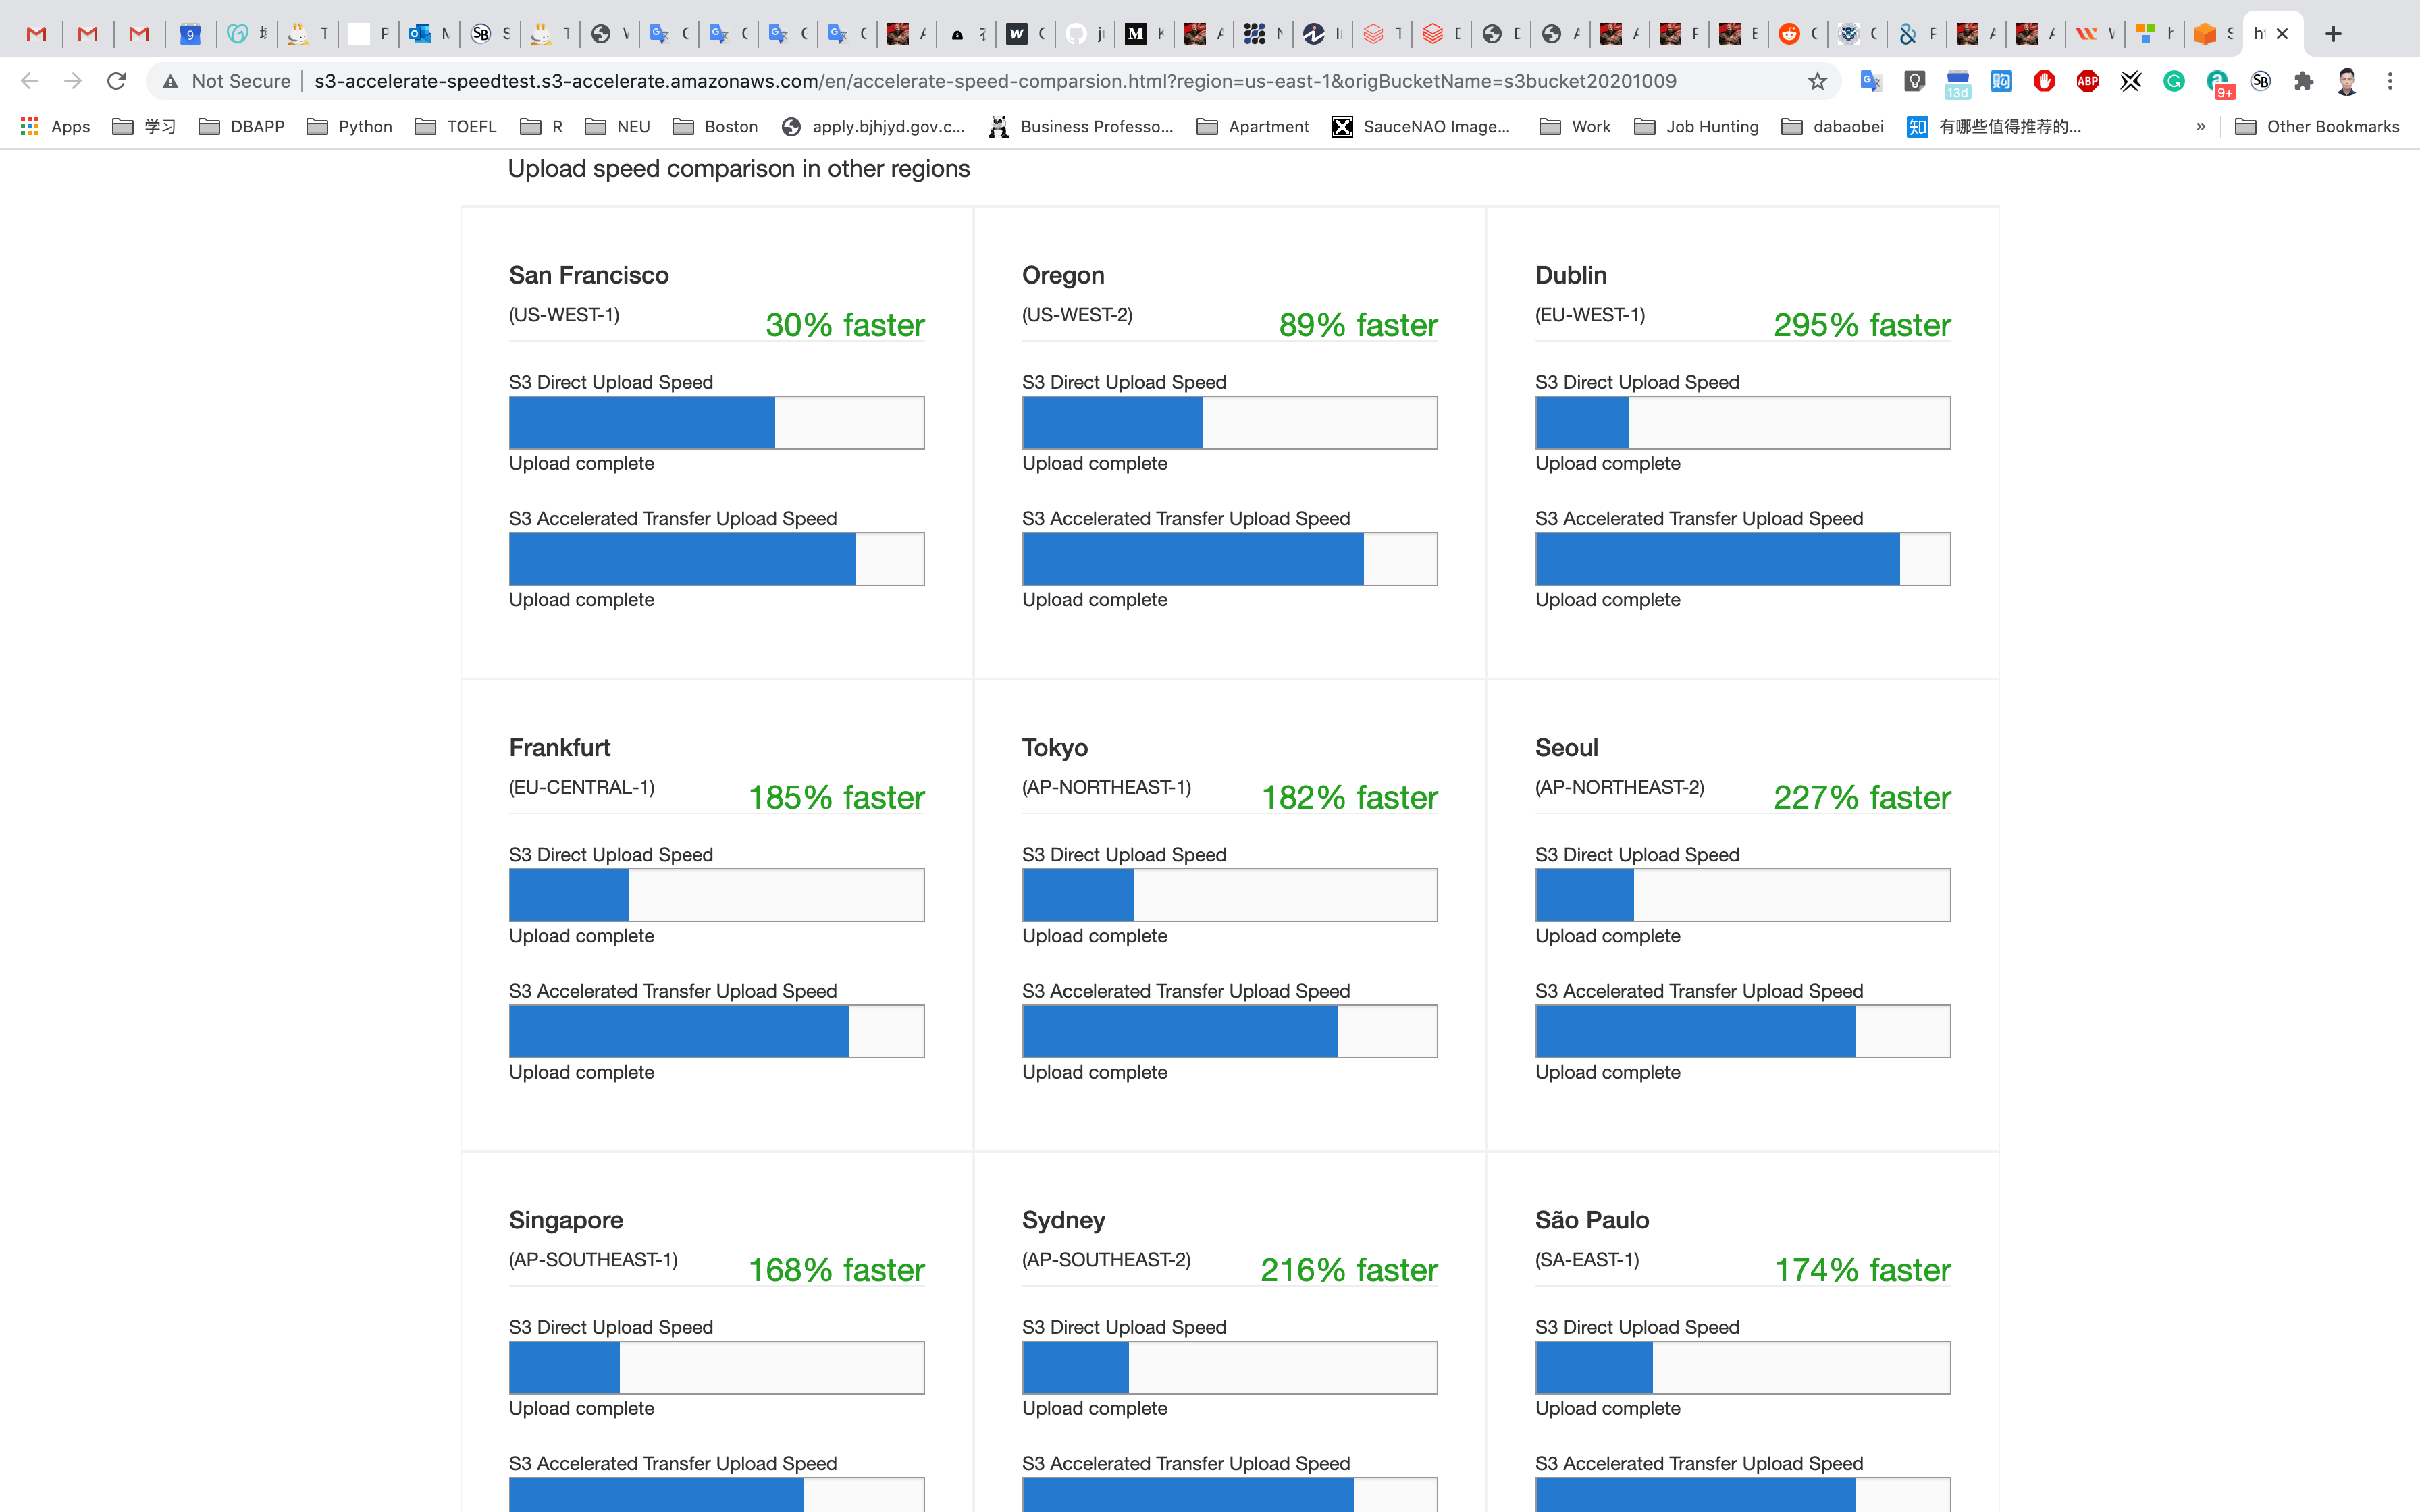Open the Apps launcher in bookmarks bar
This screenshot has width=2420, height=1512.
55,126
